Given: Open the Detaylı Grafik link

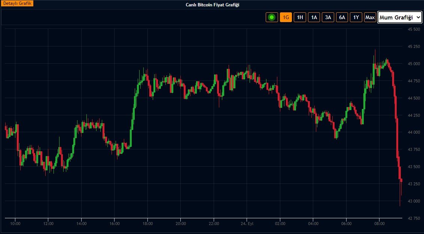Looking at the screenshot, I should pos(17,3).
